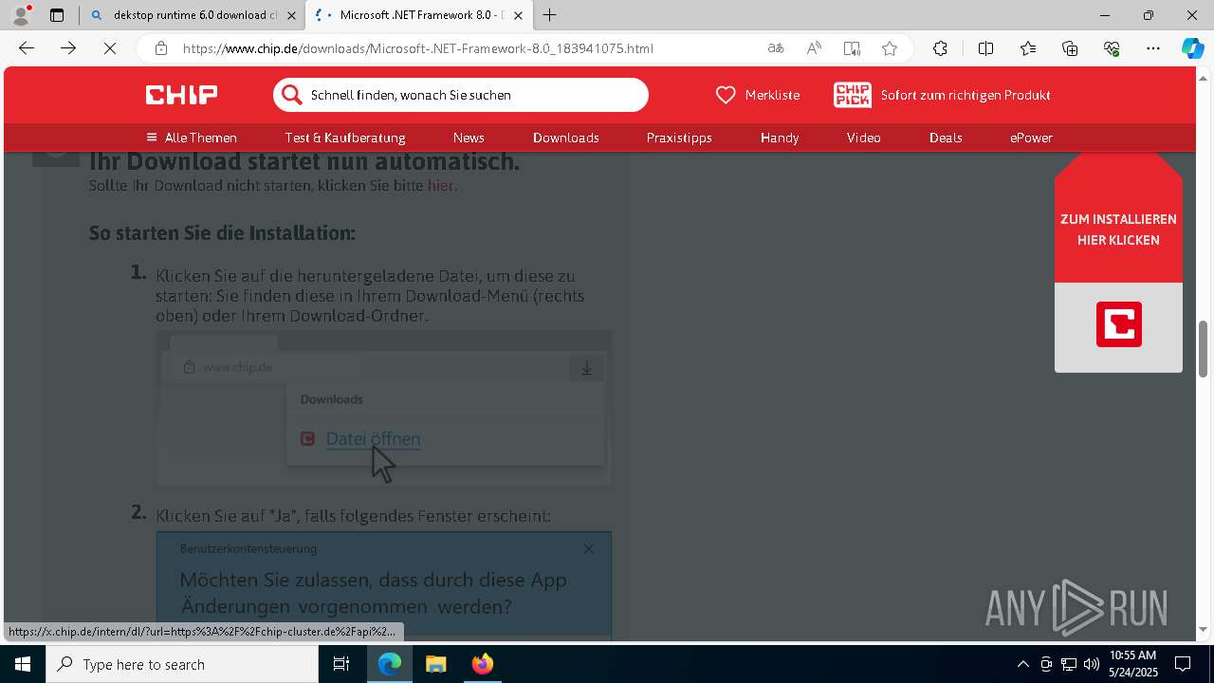
Task: Open Task View on the taskbar
Action: point(341,664)
